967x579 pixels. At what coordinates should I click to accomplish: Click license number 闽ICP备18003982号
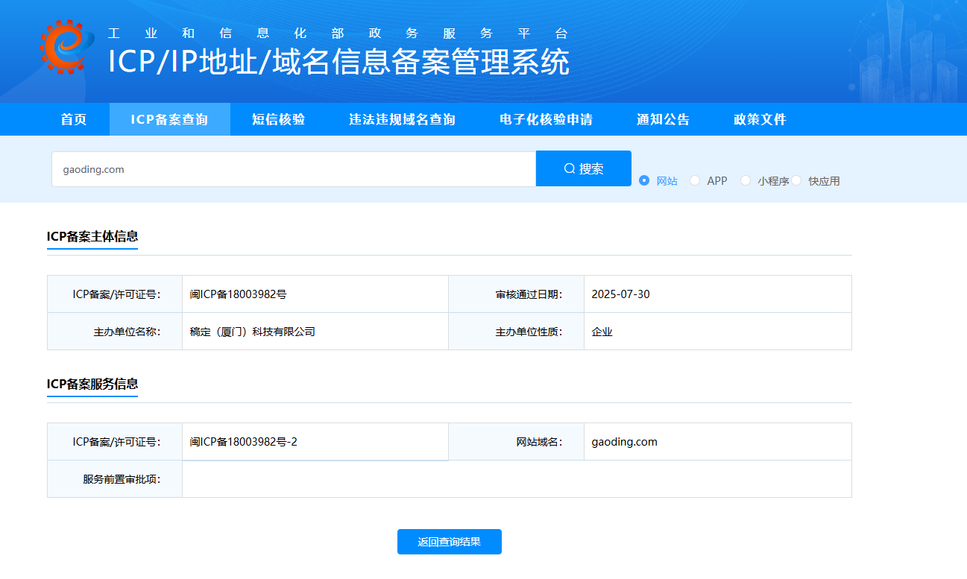coord(238,294)
